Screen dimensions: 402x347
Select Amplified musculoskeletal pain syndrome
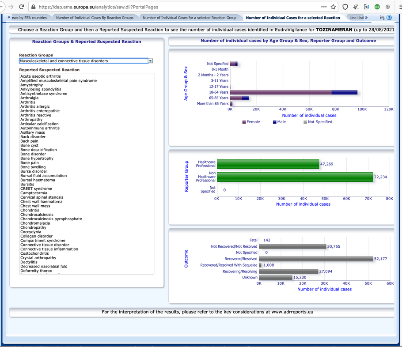coord(58,81)
